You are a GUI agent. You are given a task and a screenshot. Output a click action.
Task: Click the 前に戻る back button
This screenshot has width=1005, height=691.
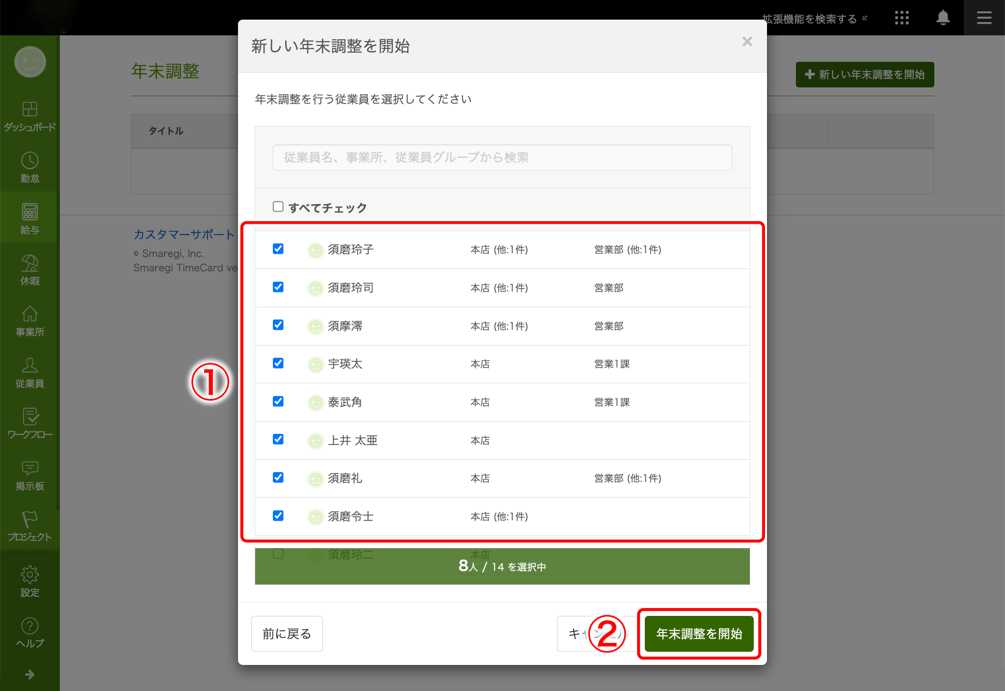point(287,634)
